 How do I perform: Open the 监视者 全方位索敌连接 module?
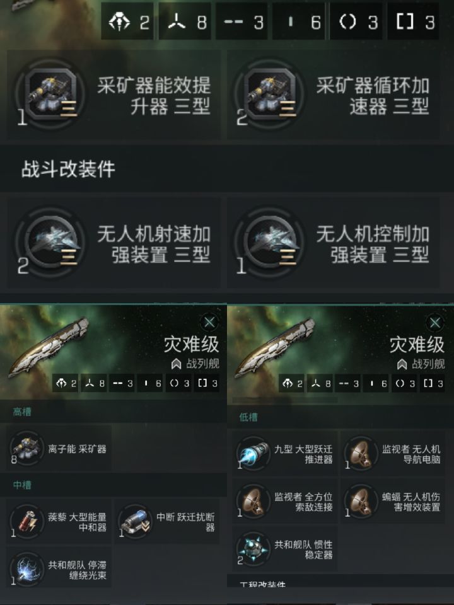pyautogui.click(x=284, y=501)
